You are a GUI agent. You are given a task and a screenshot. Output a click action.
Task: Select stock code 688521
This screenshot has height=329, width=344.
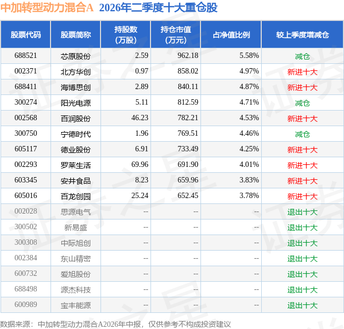click(26, 56)
